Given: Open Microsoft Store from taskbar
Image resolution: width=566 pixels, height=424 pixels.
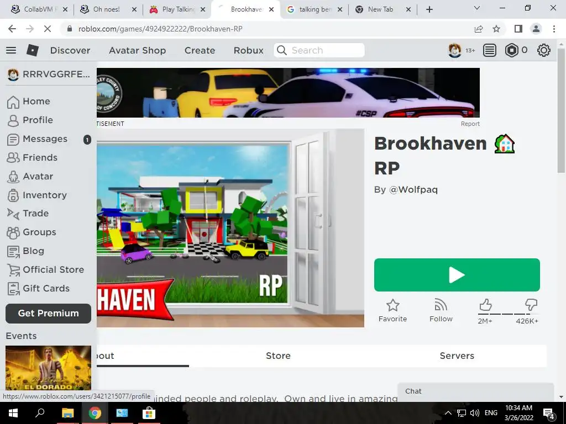Looking at the screenshot, I should click(x=149, y=413).
